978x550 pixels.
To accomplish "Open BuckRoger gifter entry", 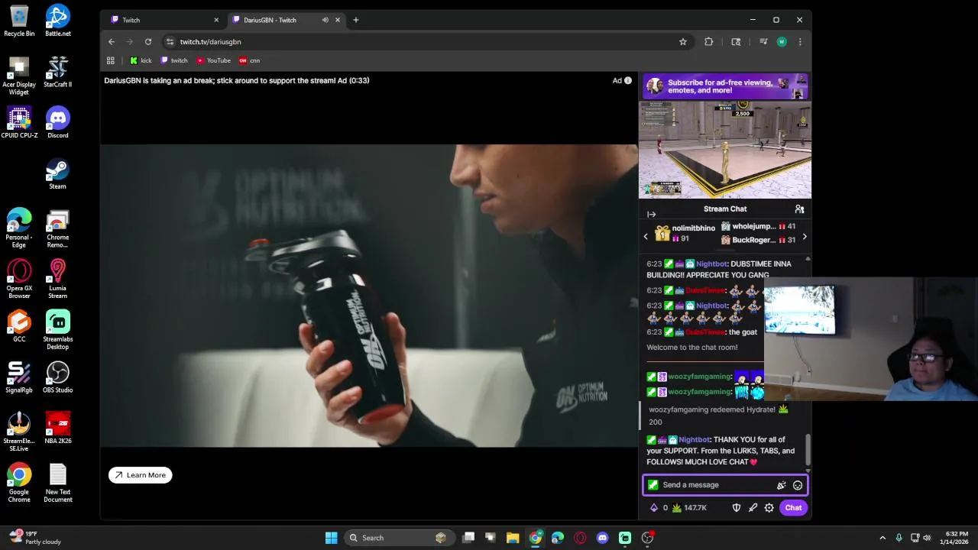I will (x=758, y=240).
